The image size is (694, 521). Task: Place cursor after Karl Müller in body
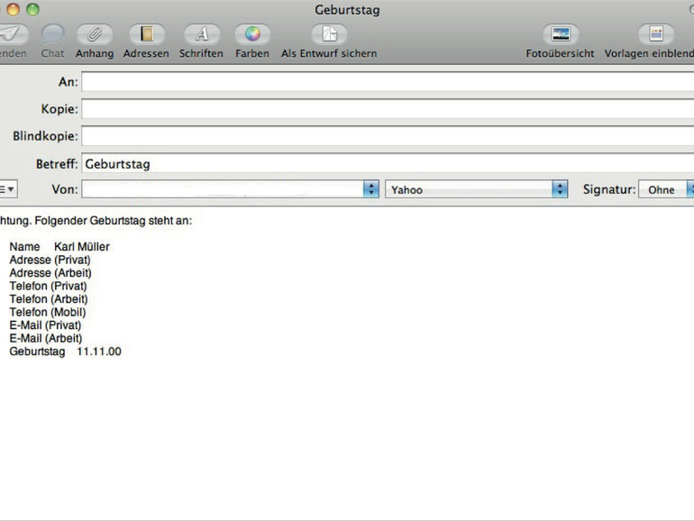coord(110,247)
